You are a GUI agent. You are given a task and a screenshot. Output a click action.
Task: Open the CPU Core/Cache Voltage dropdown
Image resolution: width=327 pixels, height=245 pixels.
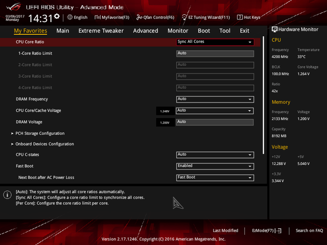215,111
